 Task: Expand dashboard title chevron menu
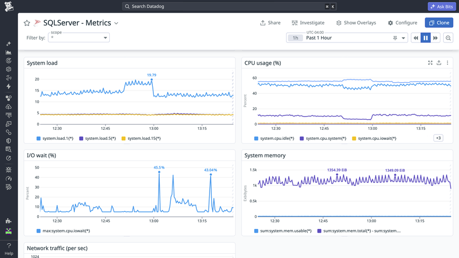(x=116, y=23)
